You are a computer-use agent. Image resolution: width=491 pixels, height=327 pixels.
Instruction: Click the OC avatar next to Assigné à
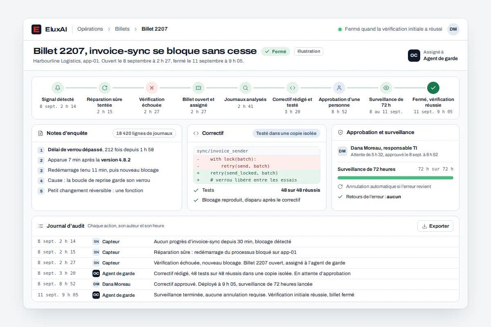(414, 56)
